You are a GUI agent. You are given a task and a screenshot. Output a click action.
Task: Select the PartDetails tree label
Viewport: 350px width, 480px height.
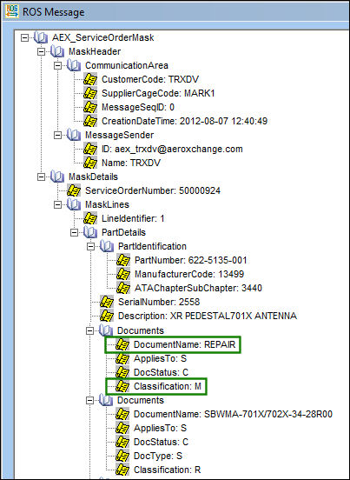[123, 233]
